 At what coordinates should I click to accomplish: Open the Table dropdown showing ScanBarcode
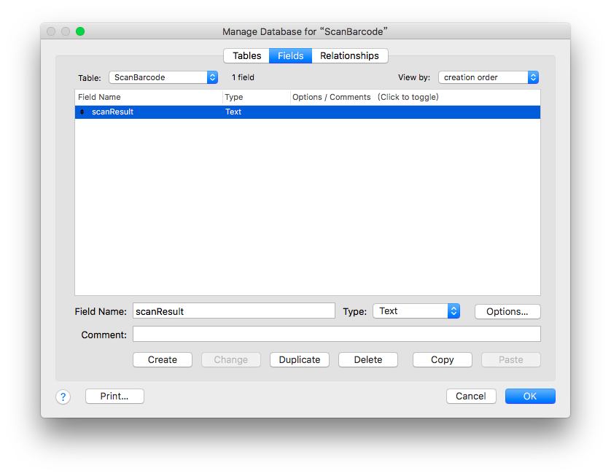click(163, 77)
